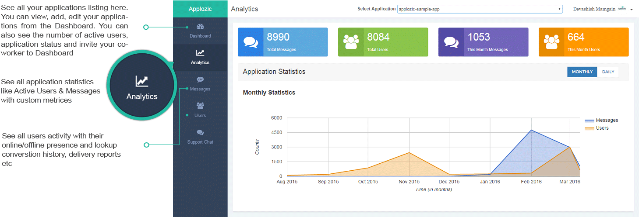Image resolution: width=639 pixels, height=217 pixels.
Task: Click the small Applozic logo beside username
Action: 622,9
